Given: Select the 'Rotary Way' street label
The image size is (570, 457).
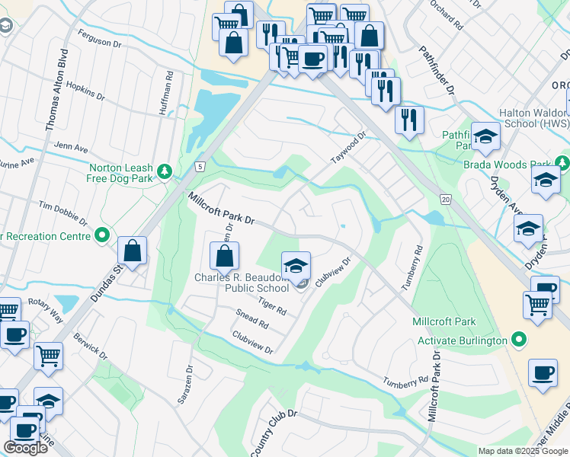Looking at the screenshot, I should [x=46, y=310].
